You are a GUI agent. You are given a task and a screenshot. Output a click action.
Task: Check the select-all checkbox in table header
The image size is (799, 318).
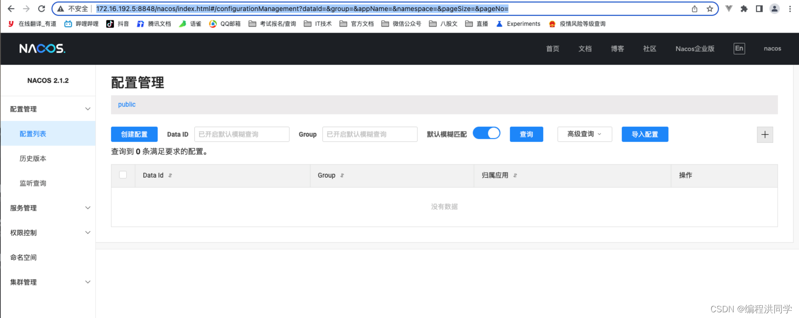(x=123, y=175)
